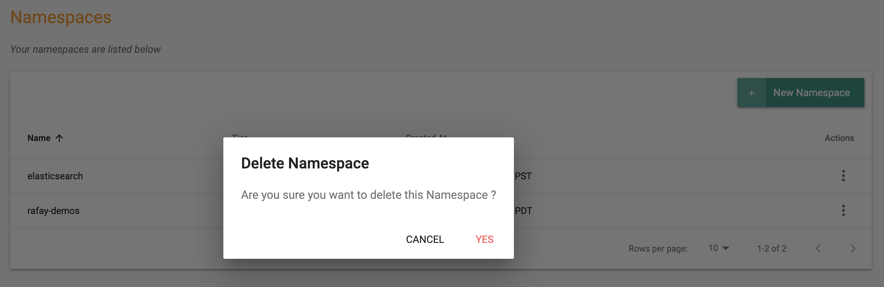This screenshot has height=287, width=884.
Task: Click the delete confirmation question text
Action: click(369, 195)
